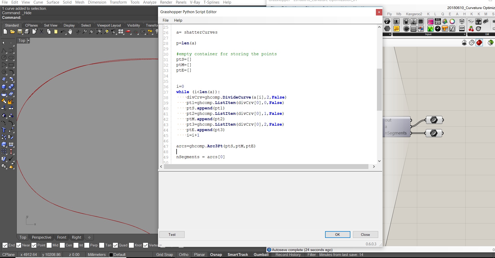Click the Copy icon in Rhino toolbar

pyautogui.click(x=49, y=32)
